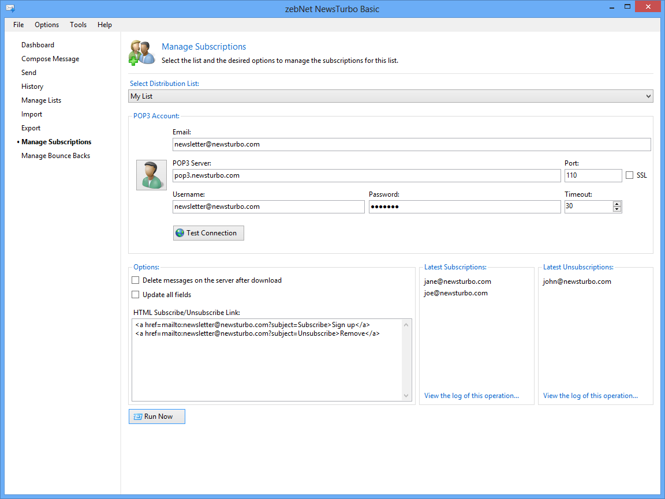The width and height of the screenshot is (665, 499).
Task: Decrease the Timeout value with the down arrow
Action: [x=617, y=209]
